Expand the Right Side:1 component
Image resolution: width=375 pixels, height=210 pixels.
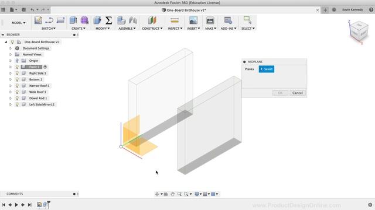coord(11,73)
